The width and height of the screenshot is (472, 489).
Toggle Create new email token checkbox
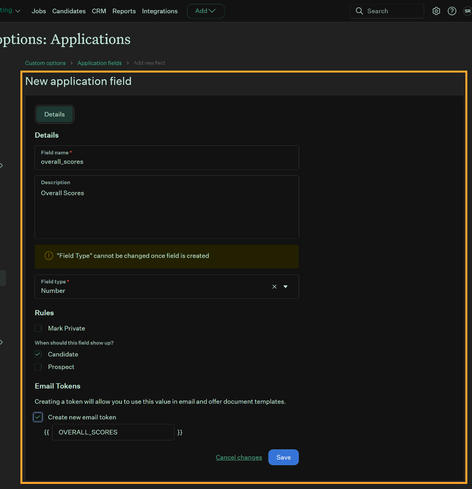pos(38,417)
